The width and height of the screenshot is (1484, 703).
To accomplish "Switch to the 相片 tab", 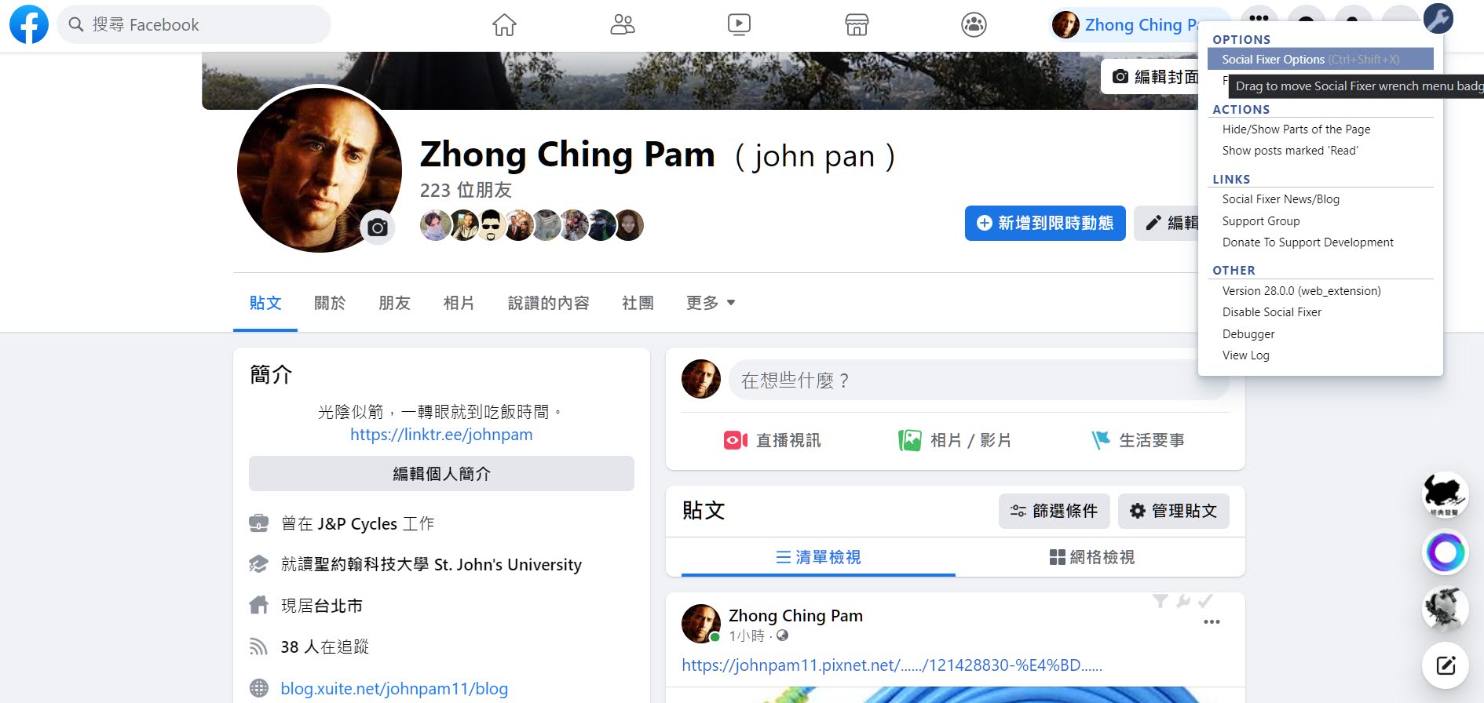I will coord(459,303).
